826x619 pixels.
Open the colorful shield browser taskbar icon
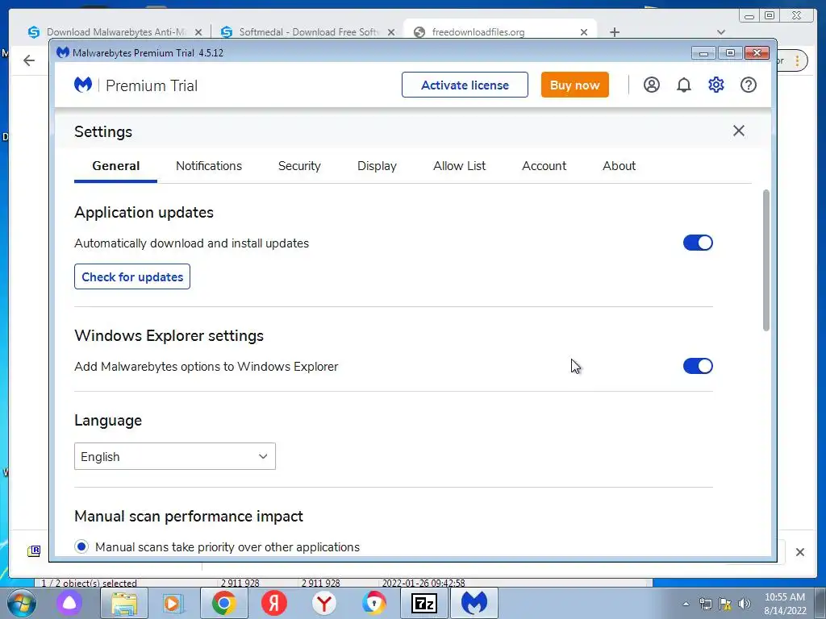(374, 603)
